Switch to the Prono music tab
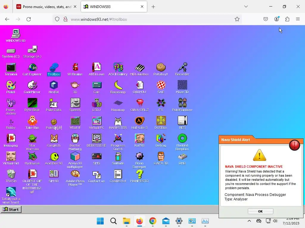The height and width of the screenshot is (228, 305). pos(46,7)
